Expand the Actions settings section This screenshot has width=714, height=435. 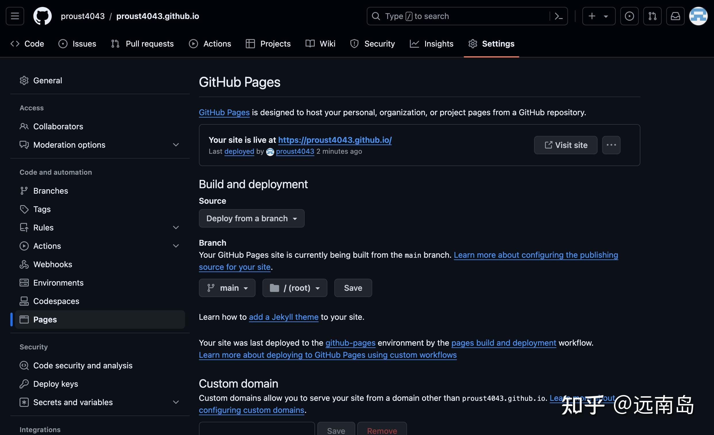tap(176, 246)
